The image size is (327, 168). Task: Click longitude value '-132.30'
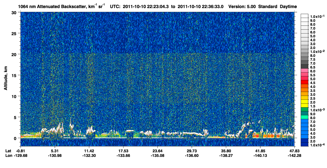(x=89, y=155)
